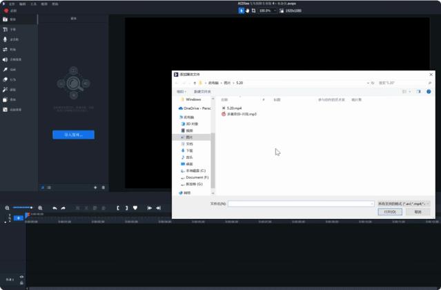Select Pictures folder in the navigation tree
This screenshot has height=290, width=441.
189,137
